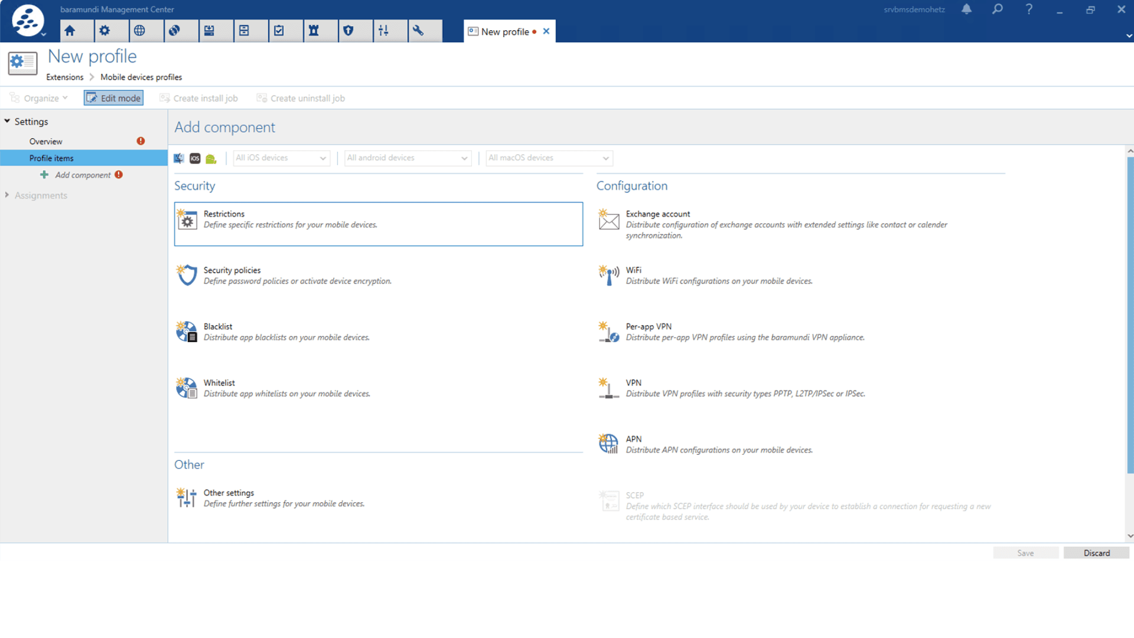
Task: Go to Extensions breadcrumb link
Action: pos(65,77)
